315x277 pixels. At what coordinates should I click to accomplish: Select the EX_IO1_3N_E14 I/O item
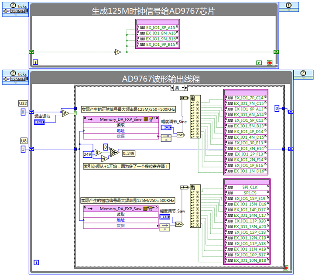point(246,148)
